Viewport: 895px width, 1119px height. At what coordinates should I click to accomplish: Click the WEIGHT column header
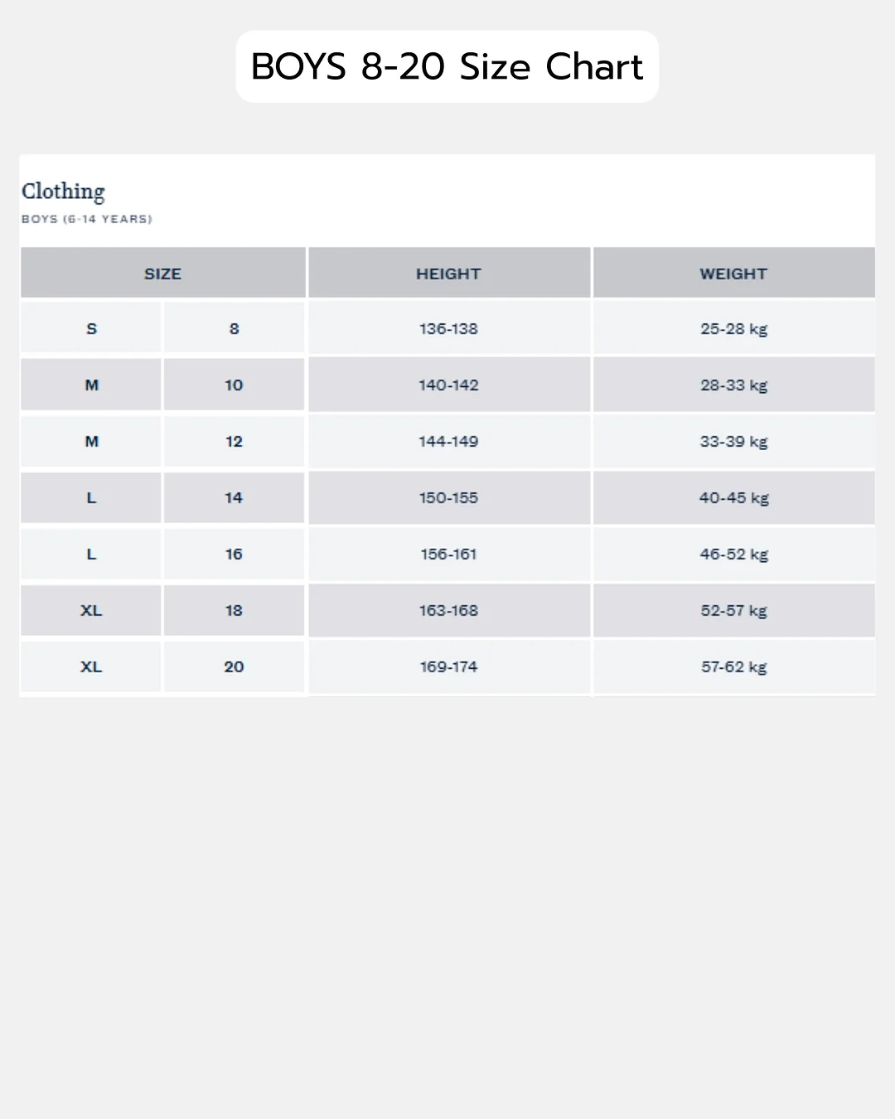734,273
